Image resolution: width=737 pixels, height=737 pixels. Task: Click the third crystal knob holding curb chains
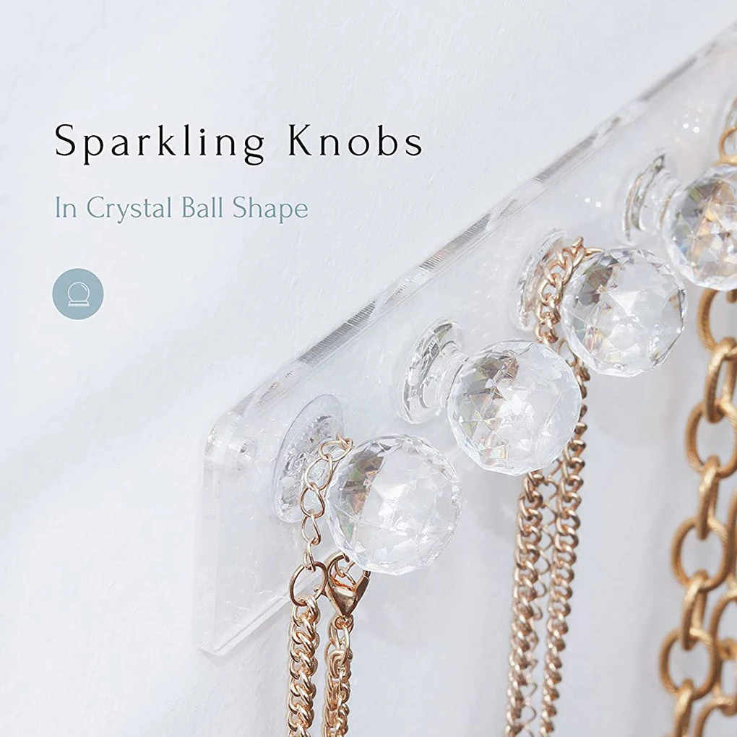pos(624,311)
